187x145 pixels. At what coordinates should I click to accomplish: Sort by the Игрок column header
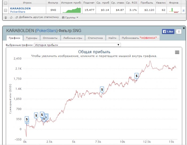click(x=27, y=3)
